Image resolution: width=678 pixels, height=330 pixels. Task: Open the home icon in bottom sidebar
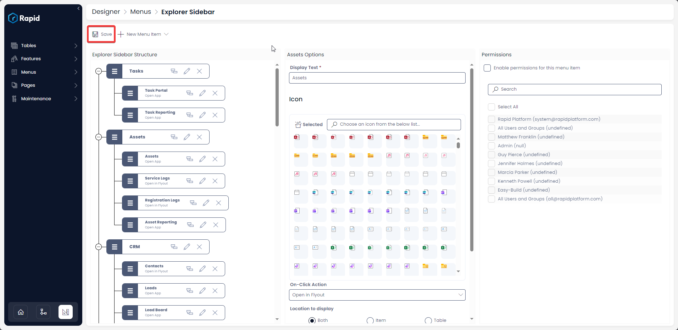pos(21,312)
